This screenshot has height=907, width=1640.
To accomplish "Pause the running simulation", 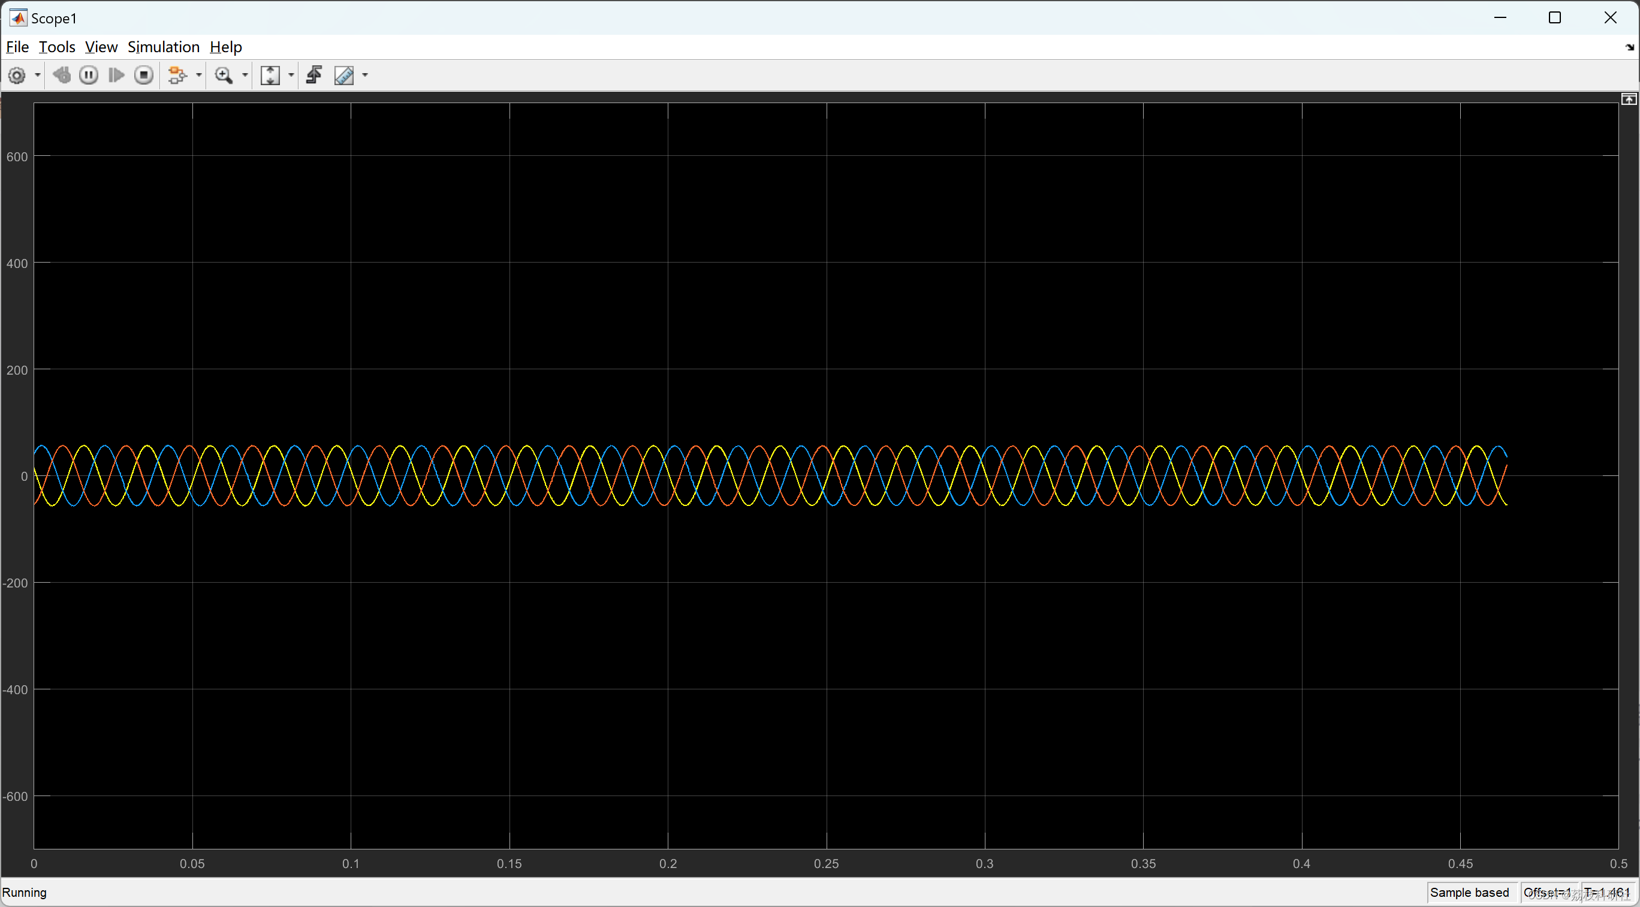I will click(x=89, y=75).
